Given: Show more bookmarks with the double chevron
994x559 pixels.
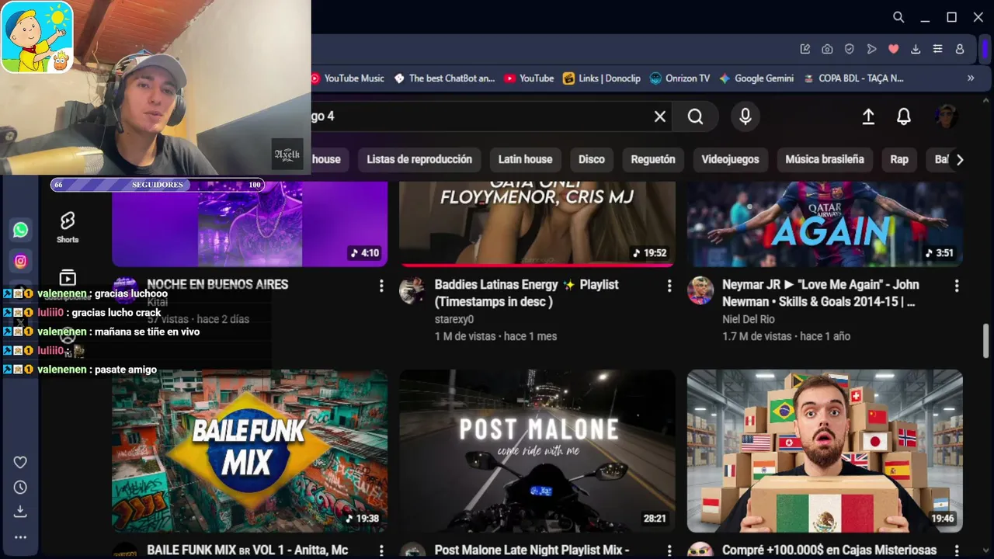Looking at the screenshot, I should [x=971, y=78].
